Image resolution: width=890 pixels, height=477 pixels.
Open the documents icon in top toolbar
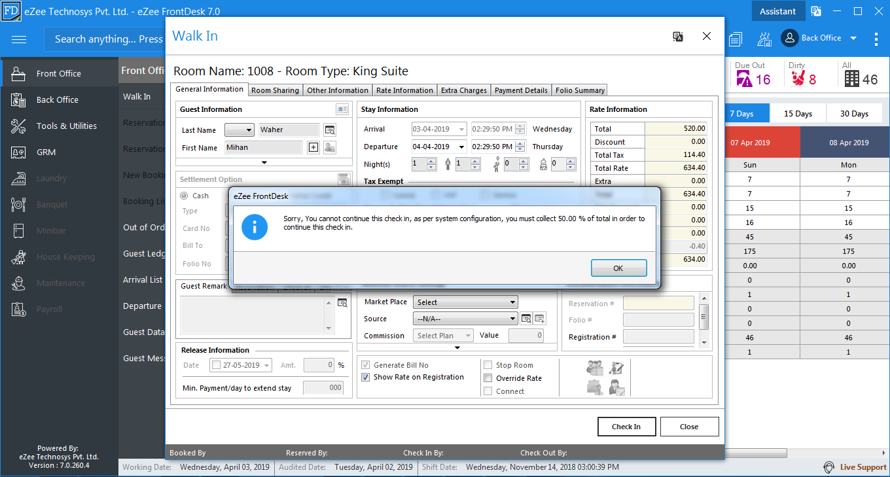pos(736,39)
